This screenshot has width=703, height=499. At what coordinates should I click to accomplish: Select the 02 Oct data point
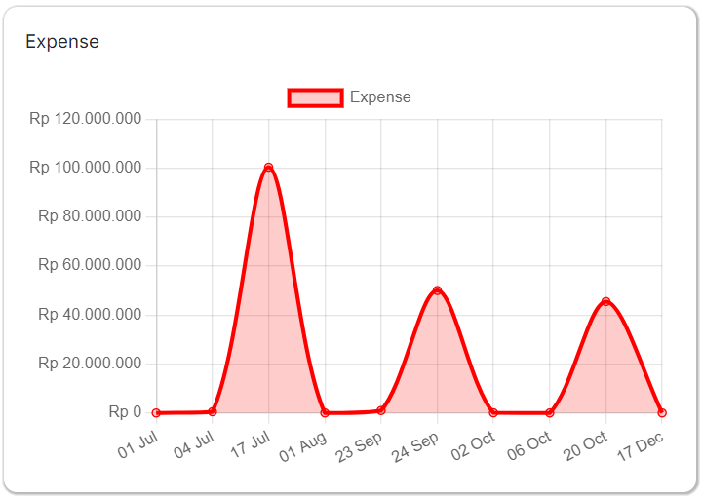(493, 413)
